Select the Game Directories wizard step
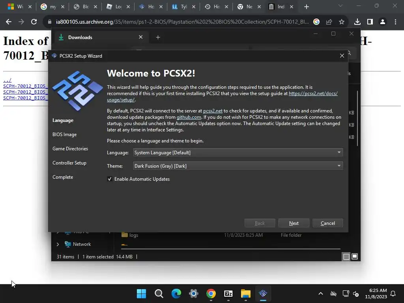Image resolution: width=404 pixels, height=303 pixels. point(70,149)
